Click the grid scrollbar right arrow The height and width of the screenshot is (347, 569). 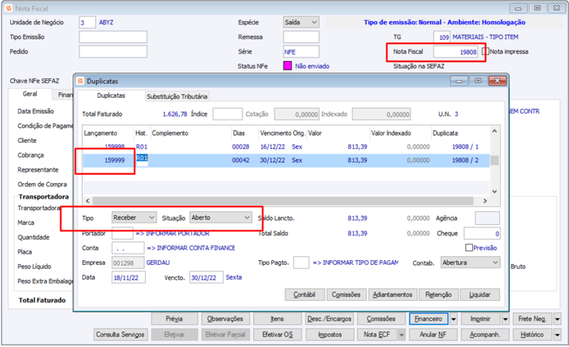(x=485, y=201)
